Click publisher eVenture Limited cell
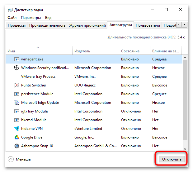193x172 pixels. (88, 129)
